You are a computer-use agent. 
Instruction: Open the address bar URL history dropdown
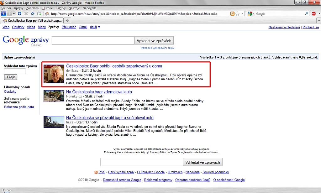242,14
